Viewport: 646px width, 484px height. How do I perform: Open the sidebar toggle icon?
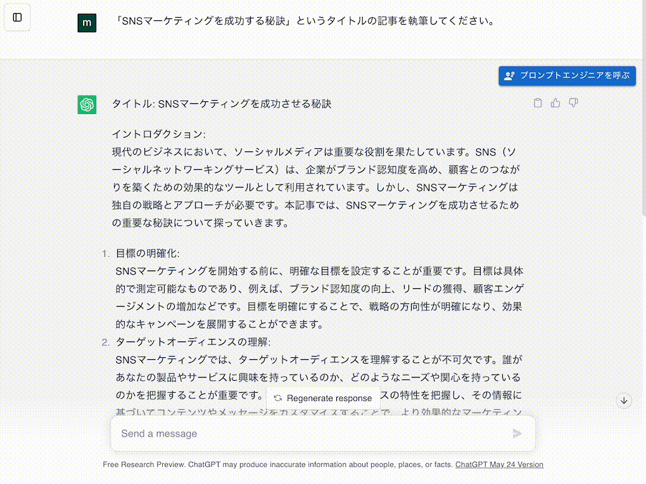click(17, 17)
